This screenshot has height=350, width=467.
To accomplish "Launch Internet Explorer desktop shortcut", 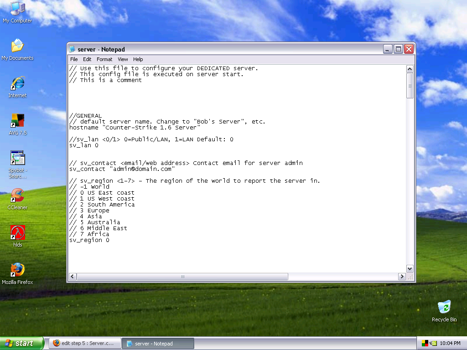I will click(x=17, y=87).
